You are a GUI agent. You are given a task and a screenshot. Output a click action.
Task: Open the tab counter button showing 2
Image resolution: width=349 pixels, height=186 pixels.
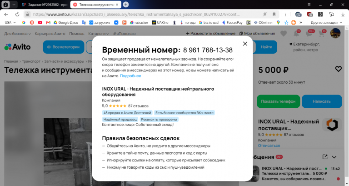coord(6,5)
